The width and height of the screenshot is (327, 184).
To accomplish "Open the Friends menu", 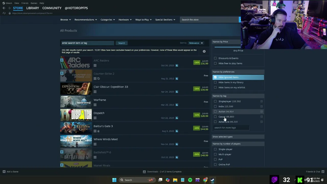I will (25, 3).
